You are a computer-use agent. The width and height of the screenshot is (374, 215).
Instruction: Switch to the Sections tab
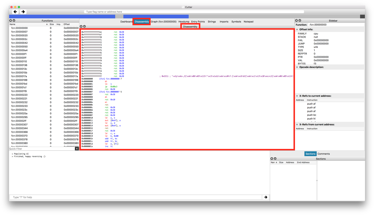[x=310, y=154]
